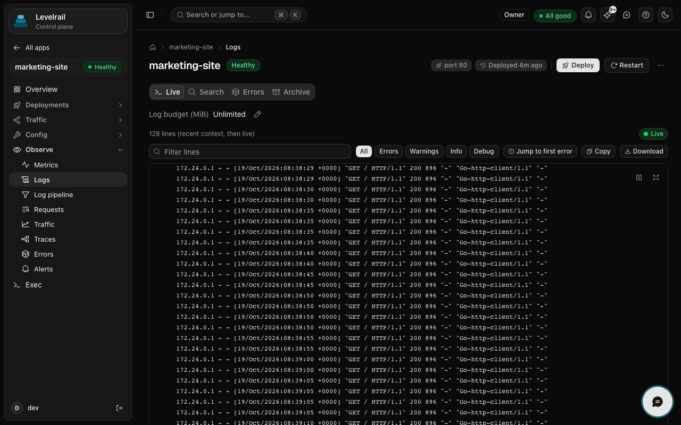Edit log budget with pencil icon
Screen dimensions: 681x425
pyautogui.click(x=258, y=114)
